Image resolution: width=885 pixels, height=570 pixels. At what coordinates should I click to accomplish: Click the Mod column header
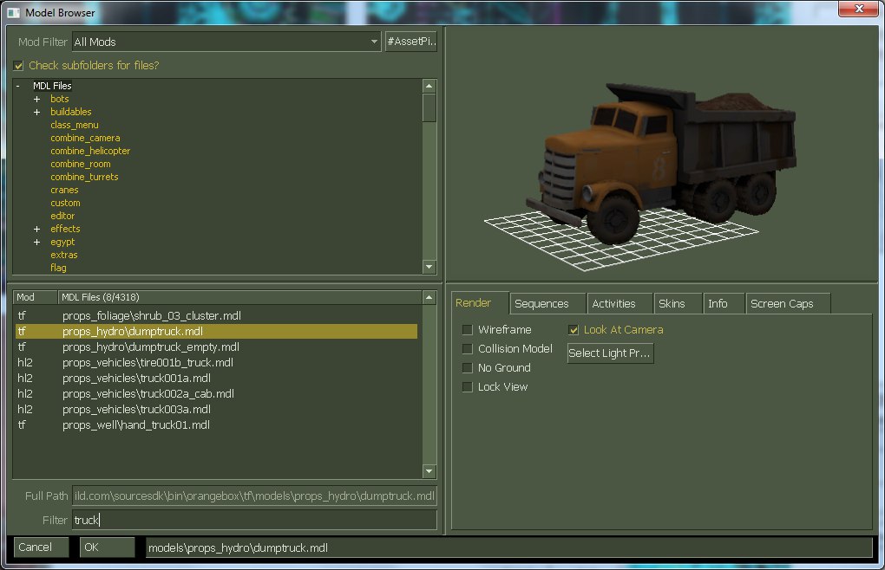35,297
